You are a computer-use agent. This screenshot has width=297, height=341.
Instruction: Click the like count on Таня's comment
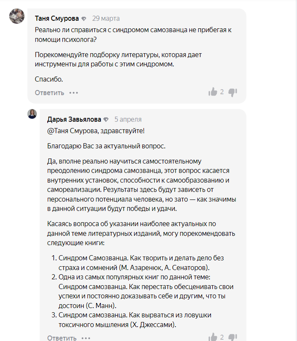pos(222,92)
